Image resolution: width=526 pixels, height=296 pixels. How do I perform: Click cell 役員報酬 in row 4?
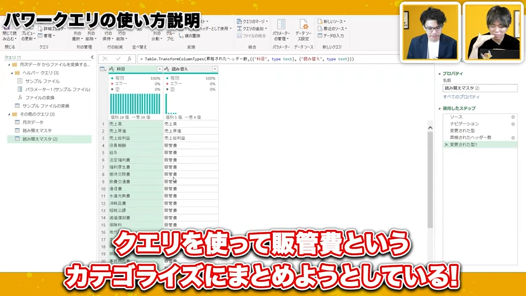coord(135,146)
